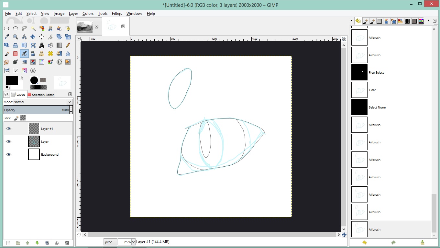Select the Ellipse Select tool
Image resolution: width=440 pixels, height=248 pixels.
[16, 28]
